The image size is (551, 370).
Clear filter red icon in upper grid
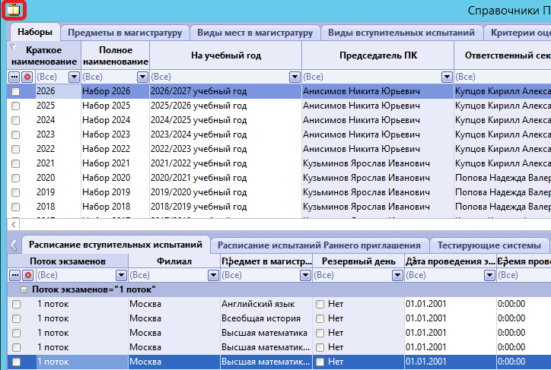tap(27, 77)
